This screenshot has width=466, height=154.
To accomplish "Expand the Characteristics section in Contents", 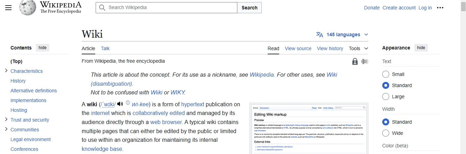I will click(x=6, y=71).
